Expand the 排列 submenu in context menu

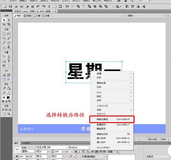tap(112, 78)
